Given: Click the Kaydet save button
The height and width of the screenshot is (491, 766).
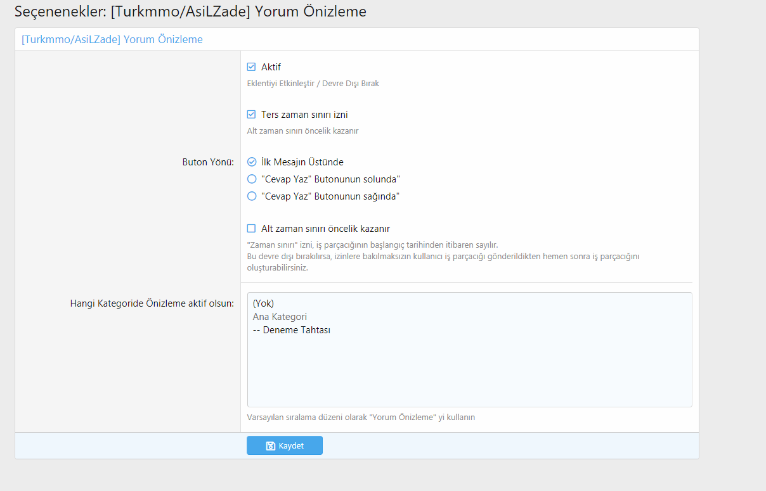Looking at the screenshot, I should tap(285, 445).
